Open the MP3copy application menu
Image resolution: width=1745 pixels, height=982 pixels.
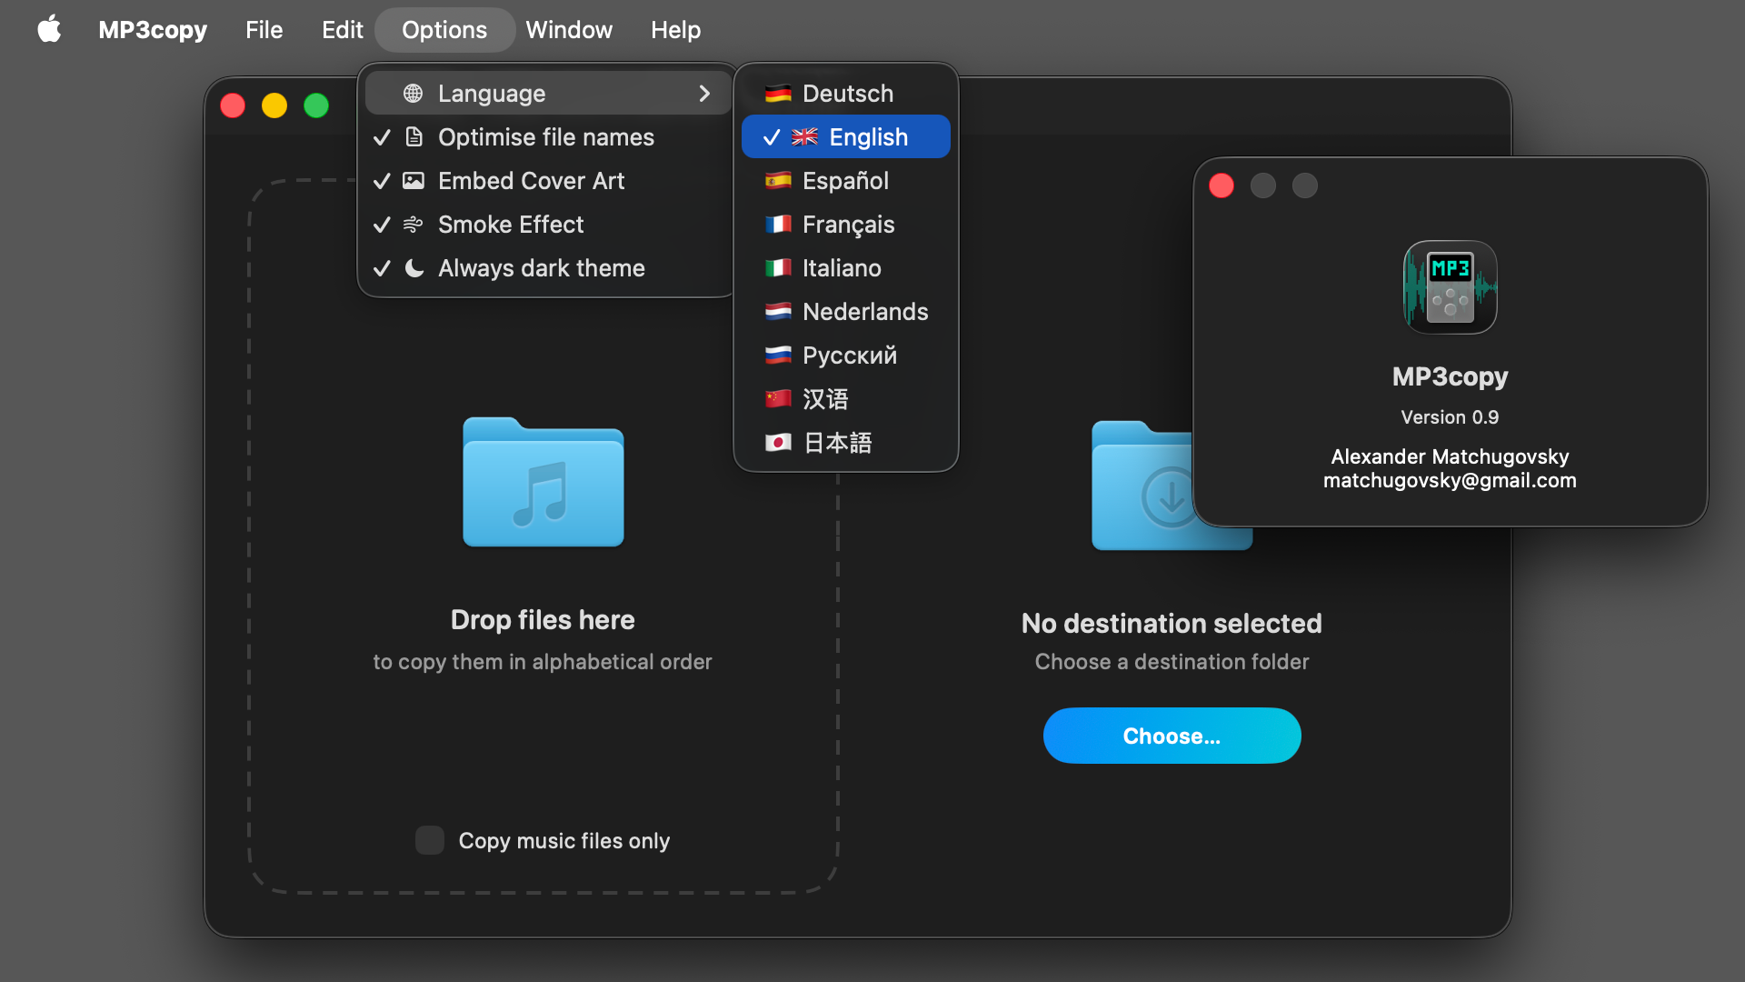[153, 30]
